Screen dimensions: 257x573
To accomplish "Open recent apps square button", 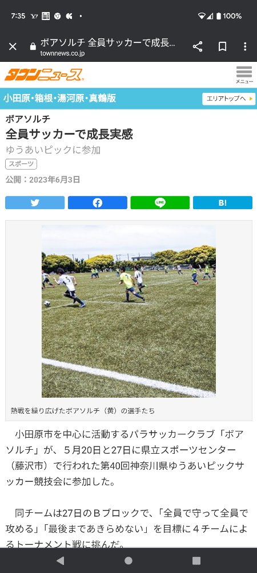I will [196, 560].
